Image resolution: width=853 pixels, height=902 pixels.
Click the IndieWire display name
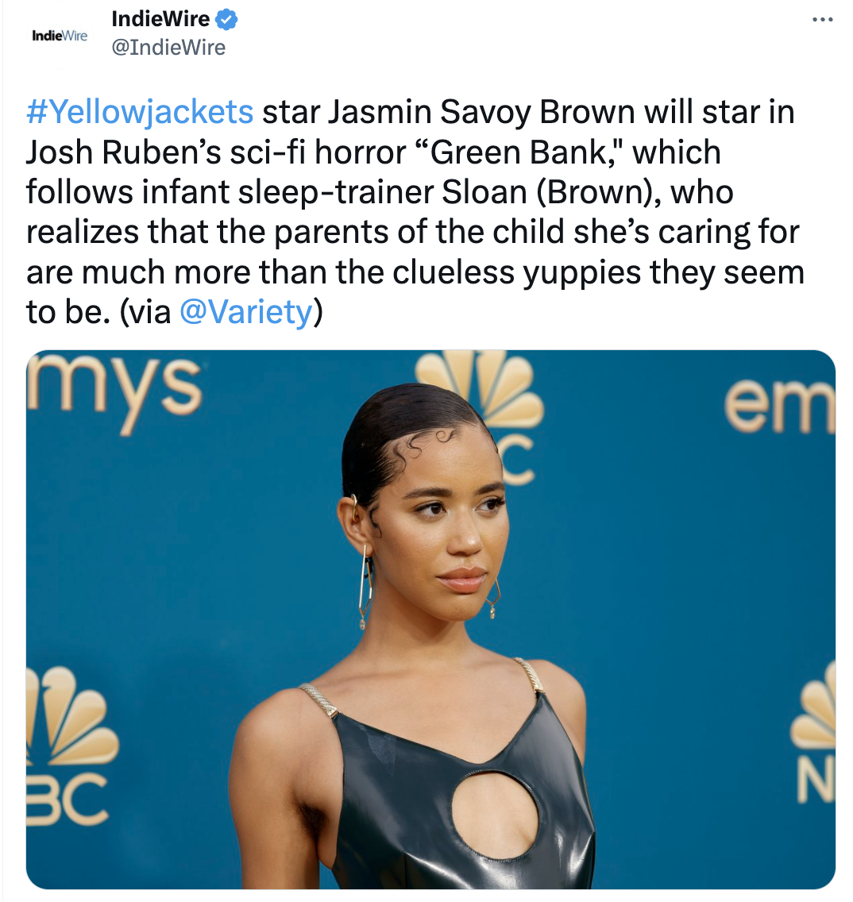pos(160,19)
